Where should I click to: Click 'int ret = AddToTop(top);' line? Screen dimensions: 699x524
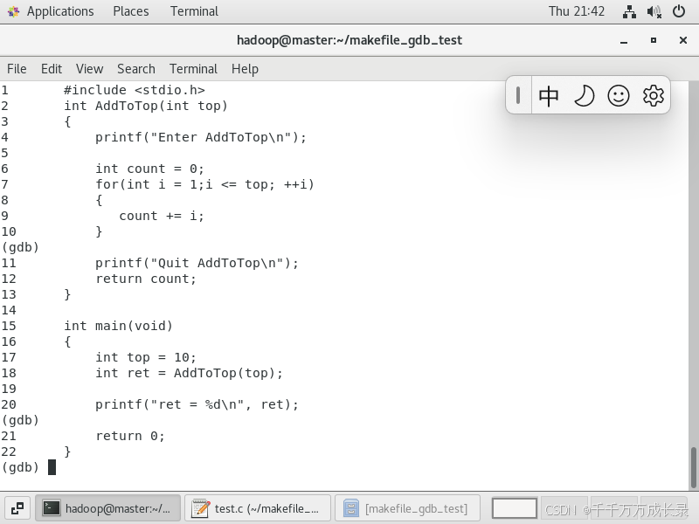(x=189, y=373)
